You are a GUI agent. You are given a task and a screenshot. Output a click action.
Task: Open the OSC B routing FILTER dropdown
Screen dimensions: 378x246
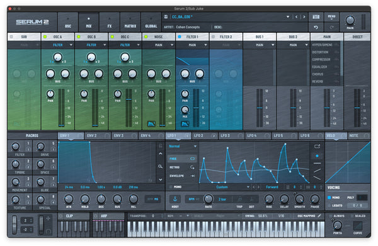[91, 45]
